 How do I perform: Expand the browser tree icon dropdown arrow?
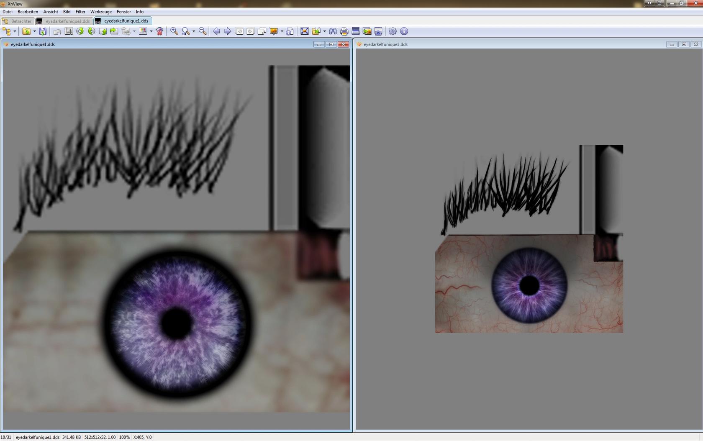(x=15, y=31)
